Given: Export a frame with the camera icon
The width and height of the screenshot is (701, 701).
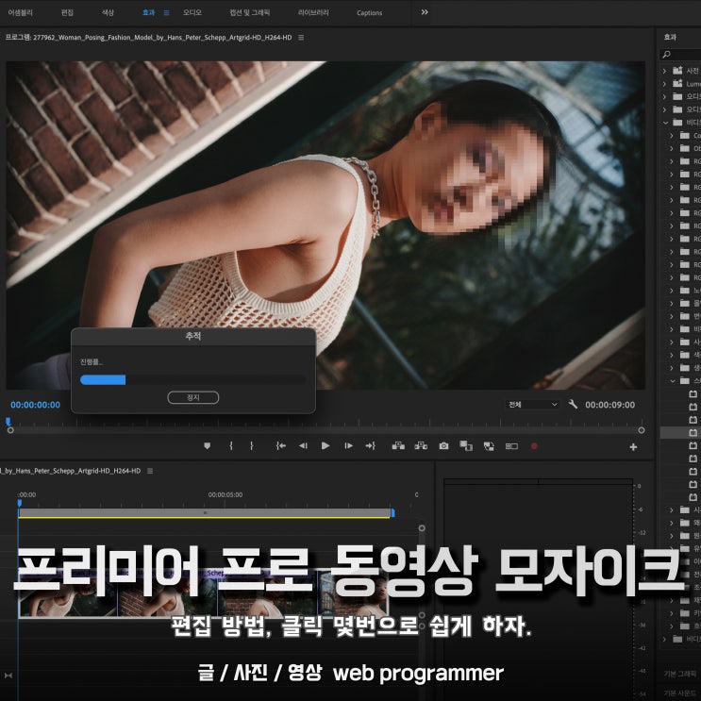Looking at the screenshot, I should coord(443,445).
